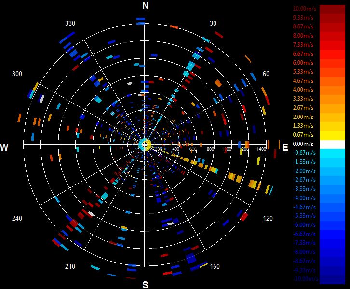Click the 8.67m/s legend label

(303, 26)
